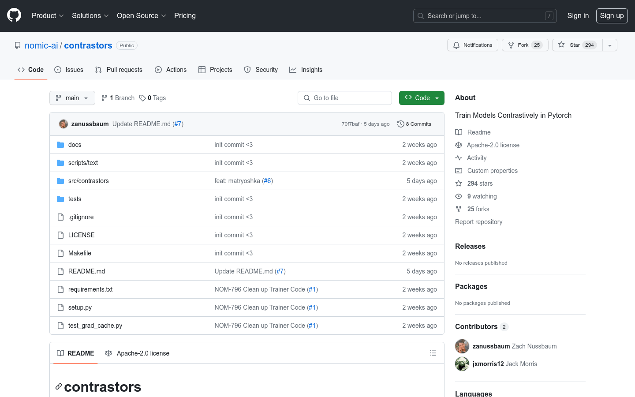Select the scripts/text folder icon
This screenshot has width=635, height=397.
pos(60,163)
